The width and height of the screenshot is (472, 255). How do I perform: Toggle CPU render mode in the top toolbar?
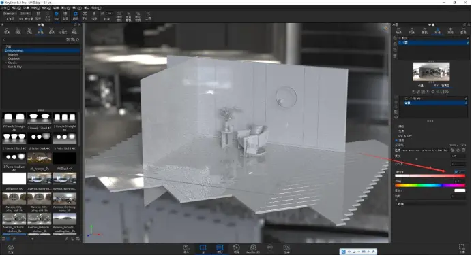[x=57, y=15]
